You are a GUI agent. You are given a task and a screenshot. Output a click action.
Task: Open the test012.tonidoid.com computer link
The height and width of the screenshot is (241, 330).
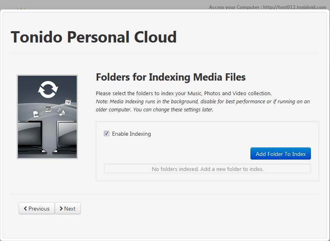[x=294, y=7]
